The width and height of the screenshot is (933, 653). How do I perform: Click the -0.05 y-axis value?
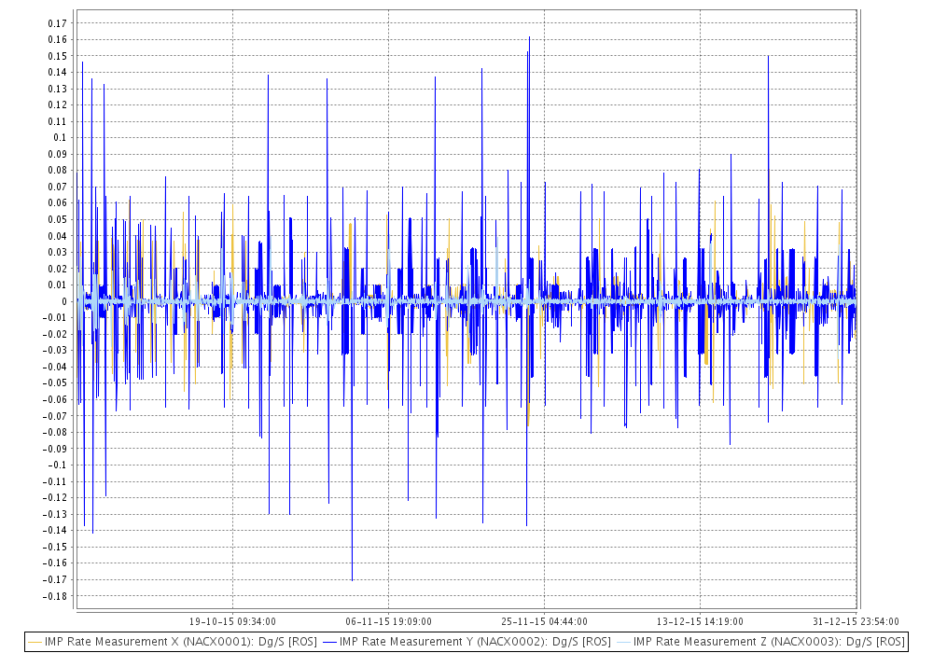(x=56, y=383)
